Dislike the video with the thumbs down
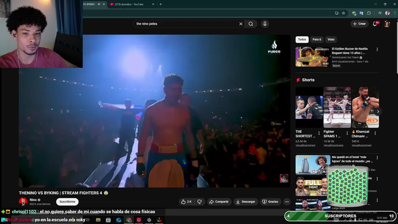Image resolution: width=398 pixels, height=224 pixels. (x=200, y=202)
